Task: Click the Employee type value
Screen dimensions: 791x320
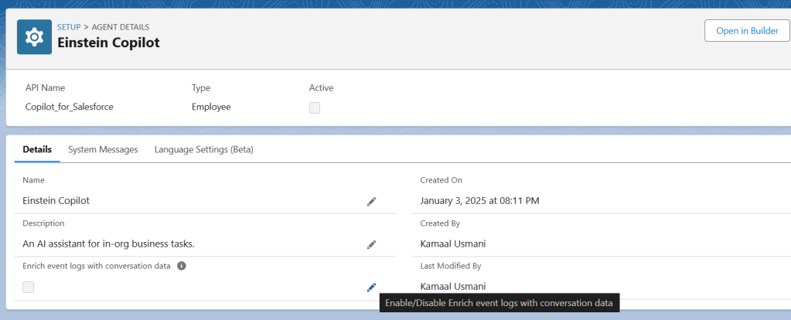Action: coord(211,107)
